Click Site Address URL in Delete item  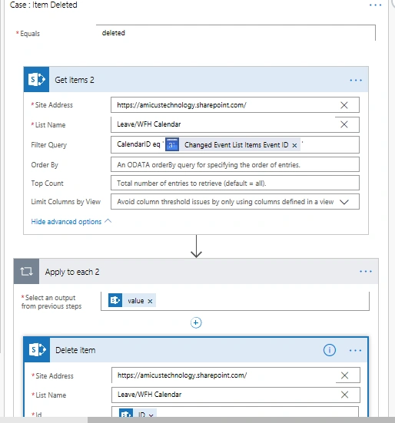(x=182, y=375)
